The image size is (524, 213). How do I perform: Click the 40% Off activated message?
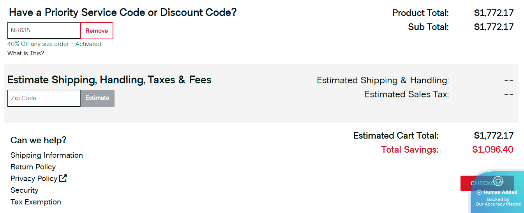click(54, 44)
